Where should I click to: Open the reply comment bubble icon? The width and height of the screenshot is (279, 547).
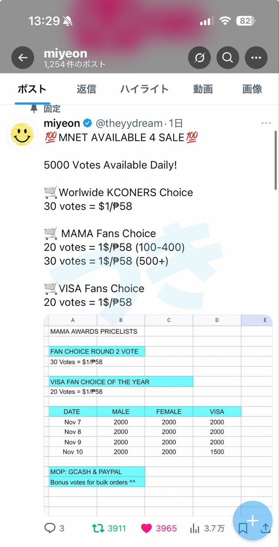tap(50, 528)
